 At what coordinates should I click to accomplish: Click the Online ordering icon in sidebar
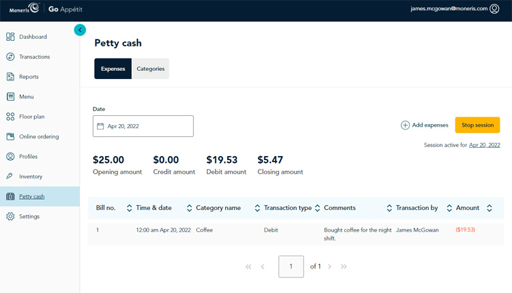point(10,136)
